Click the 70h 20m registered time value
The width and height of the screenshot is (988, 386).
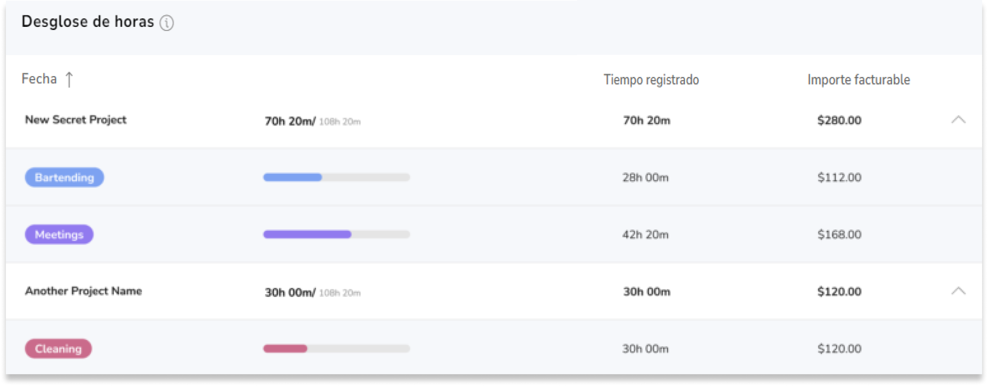point(647,121)
